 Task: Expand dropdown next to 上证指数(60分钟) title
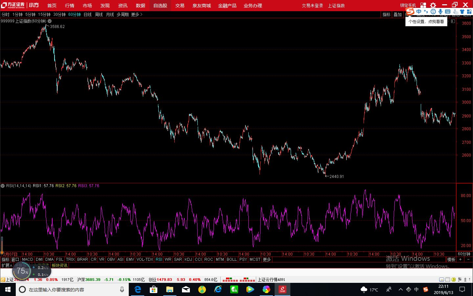[x=50, y=21]
